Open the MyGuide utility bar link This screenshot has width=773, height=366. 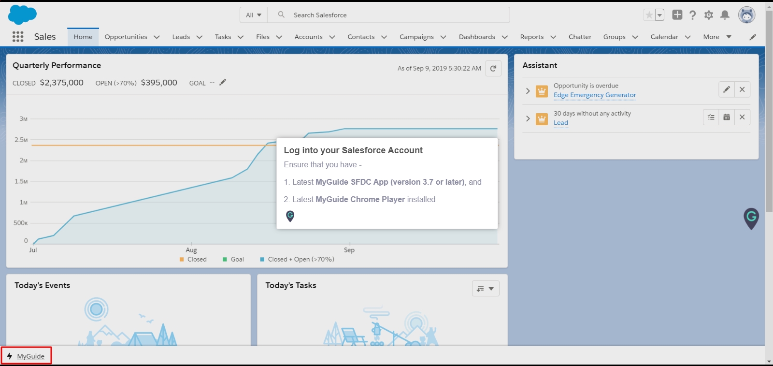(31, 356)
